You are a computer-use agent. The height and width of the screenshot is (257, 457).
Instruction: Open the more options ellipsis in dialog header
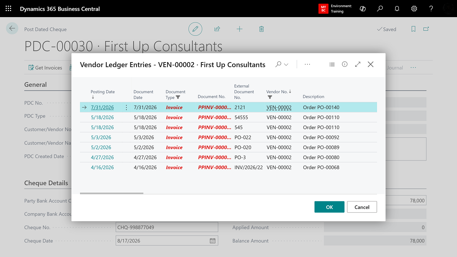307,65
